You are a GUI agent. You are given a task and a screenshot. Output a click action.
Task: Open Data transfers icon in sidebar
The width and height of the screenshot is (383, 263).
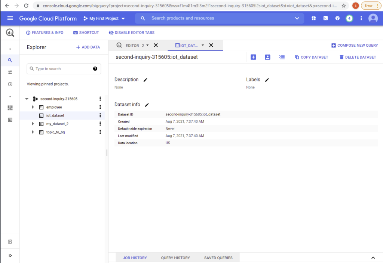point(10,72)
